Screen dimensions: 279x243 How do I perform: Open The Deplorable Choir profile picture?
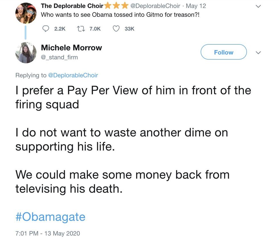tap(26, 13)
